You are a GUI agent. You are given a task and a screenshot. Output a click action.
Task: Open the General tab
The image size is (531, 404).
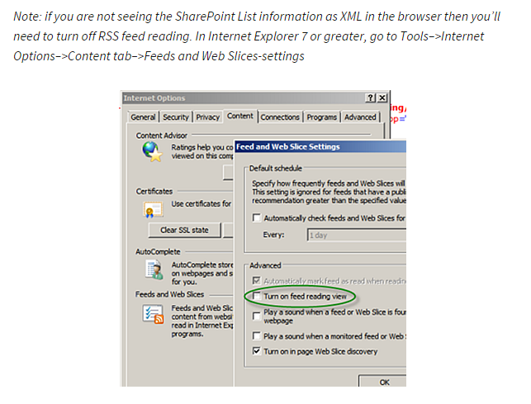click(143, 117)
